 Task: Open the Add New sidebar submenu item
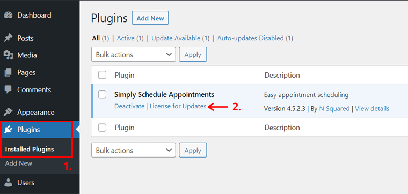click(x=18, y=163)
